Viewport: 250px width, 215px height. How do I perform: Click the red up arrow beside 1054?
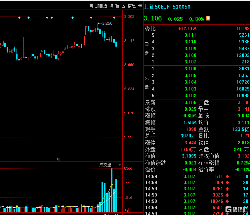coord(228,183)
